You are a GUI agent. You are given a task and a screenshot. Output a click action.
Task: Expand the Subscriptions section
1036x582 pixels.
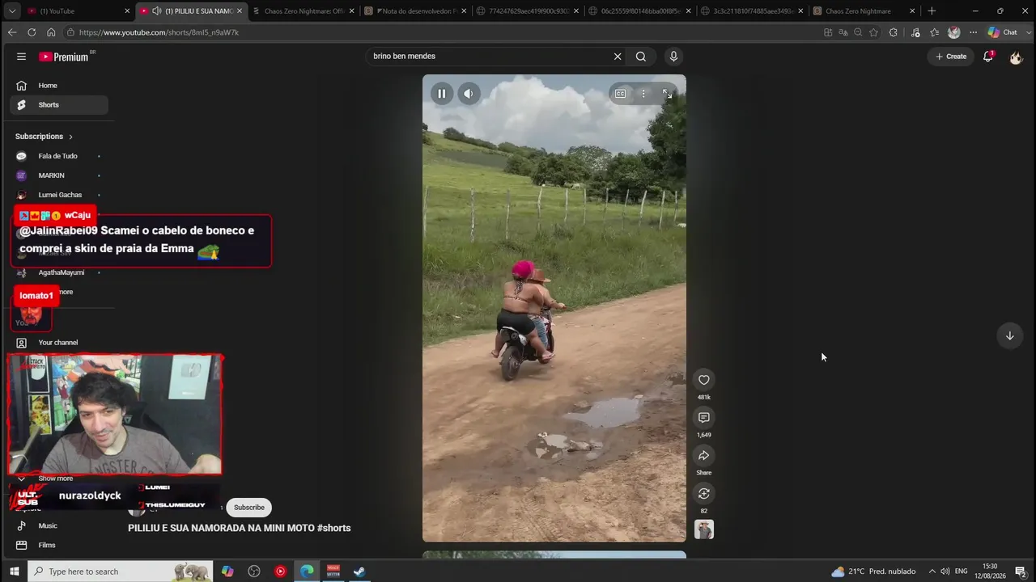coord(45,137)
